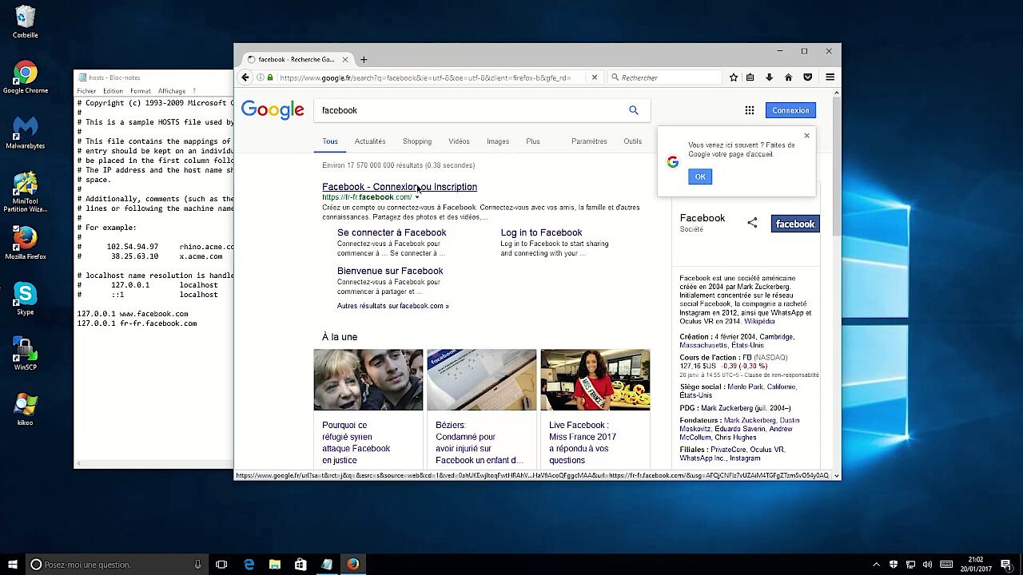Switch to Shopping results tab
1023x575 pixels.
tap(417, 141)
